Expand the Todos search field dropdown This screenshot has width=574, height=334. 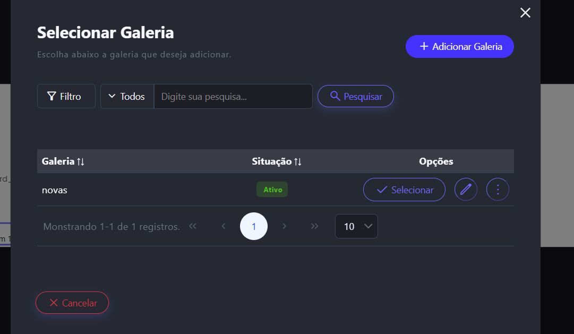[127, 96]
